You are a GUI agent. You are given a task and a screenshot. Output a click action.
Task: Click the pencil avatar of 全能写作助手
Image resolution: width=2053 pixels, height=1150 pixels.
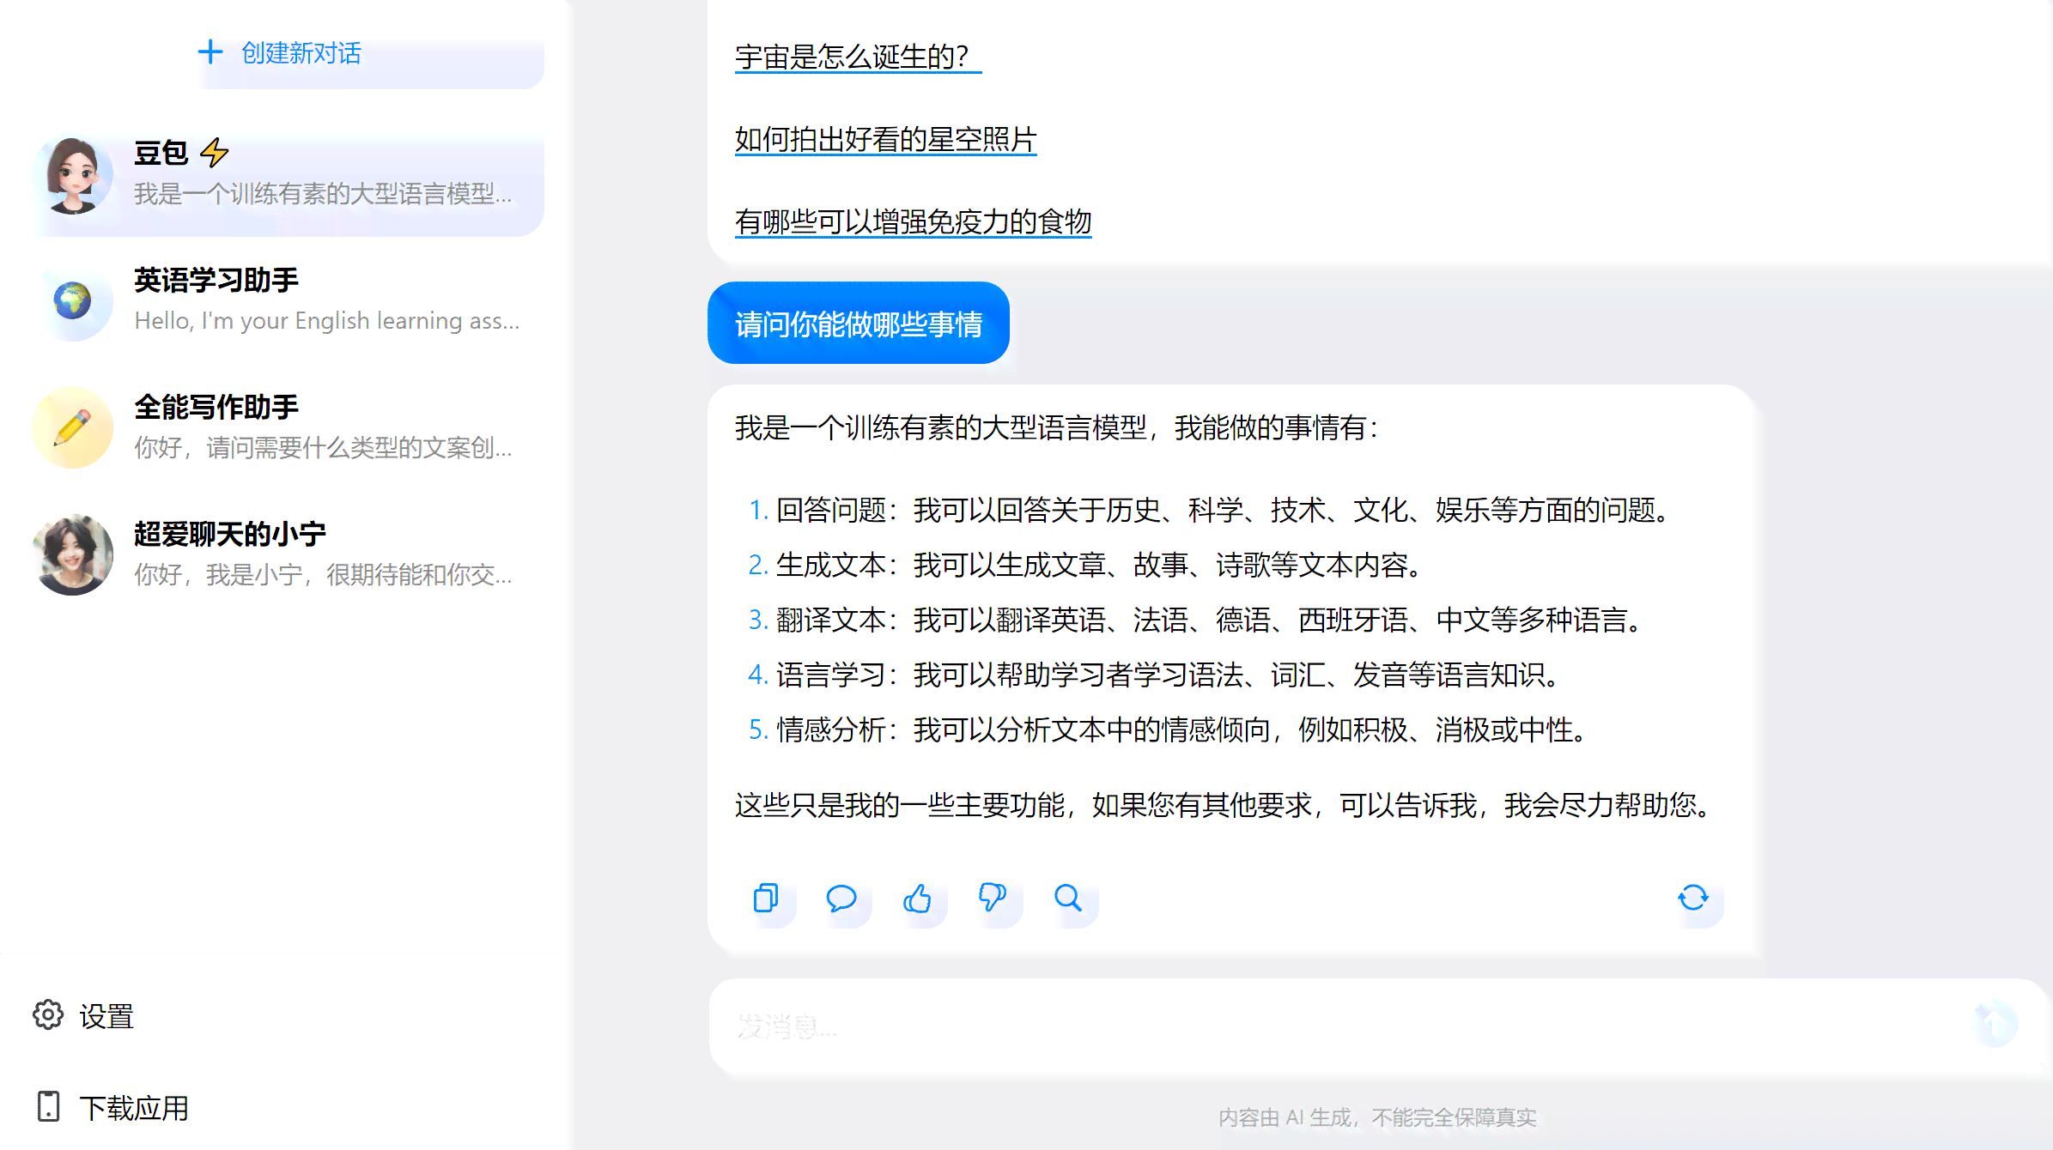click(x=73, y=427)
